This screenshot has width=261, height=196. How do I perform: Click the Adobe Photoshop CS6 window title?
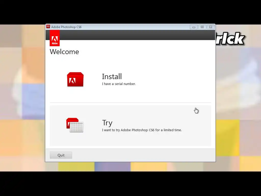click(x=66, y=27)
